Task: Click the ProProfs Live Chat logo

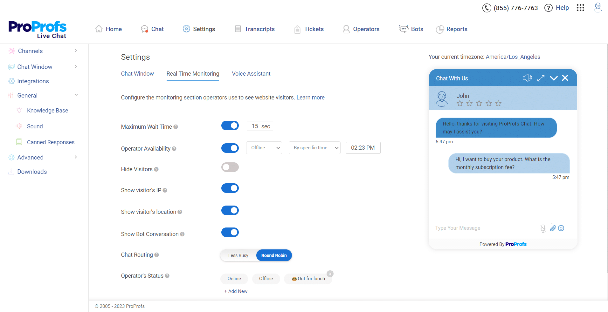Action: (x=38, y=30)
